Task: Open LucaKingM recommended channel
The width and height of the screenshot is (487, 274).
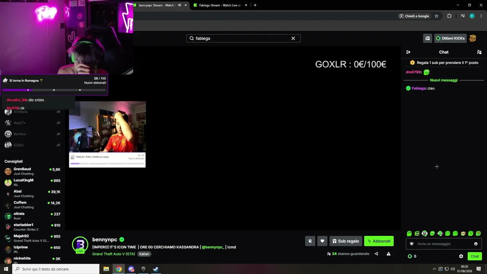Action: click(32, 182)
